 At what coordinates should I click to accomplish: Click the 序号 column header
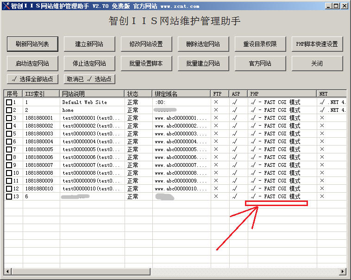tap(13, 94)
